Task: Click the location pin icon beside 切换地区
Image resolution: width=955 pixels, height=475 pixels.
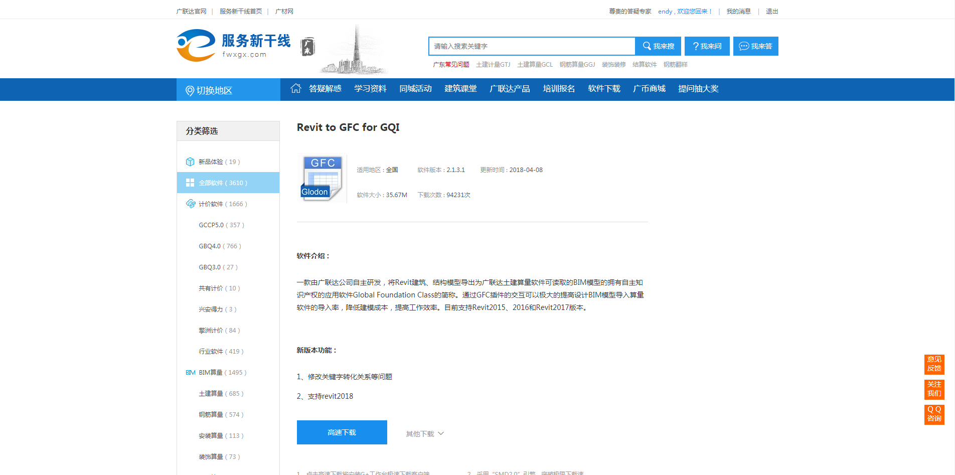Action: pyautogui.click(x=190, y=91)
